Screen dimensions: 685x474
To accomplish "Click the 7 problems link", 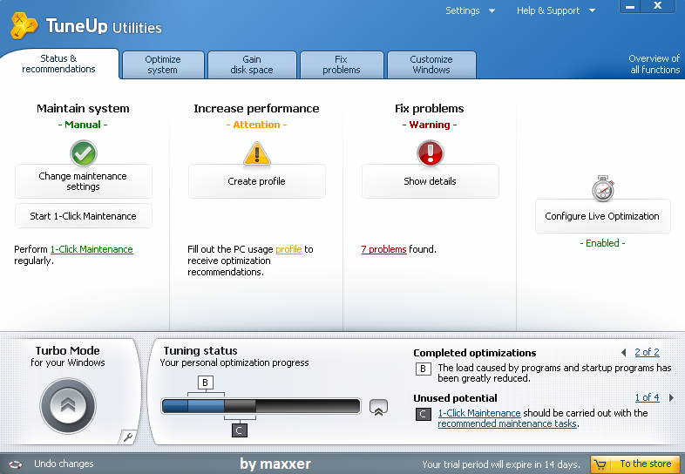I will coord(384,249).
